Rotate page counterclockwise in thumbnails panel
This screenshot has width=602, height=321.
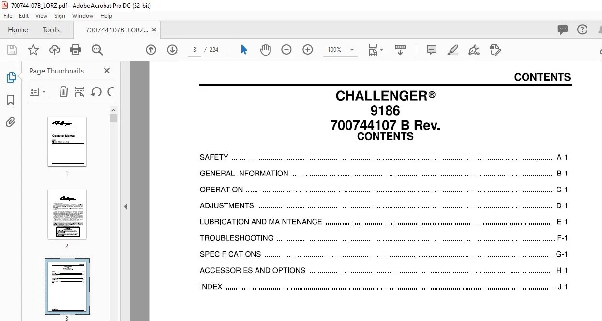pos(96,91)
